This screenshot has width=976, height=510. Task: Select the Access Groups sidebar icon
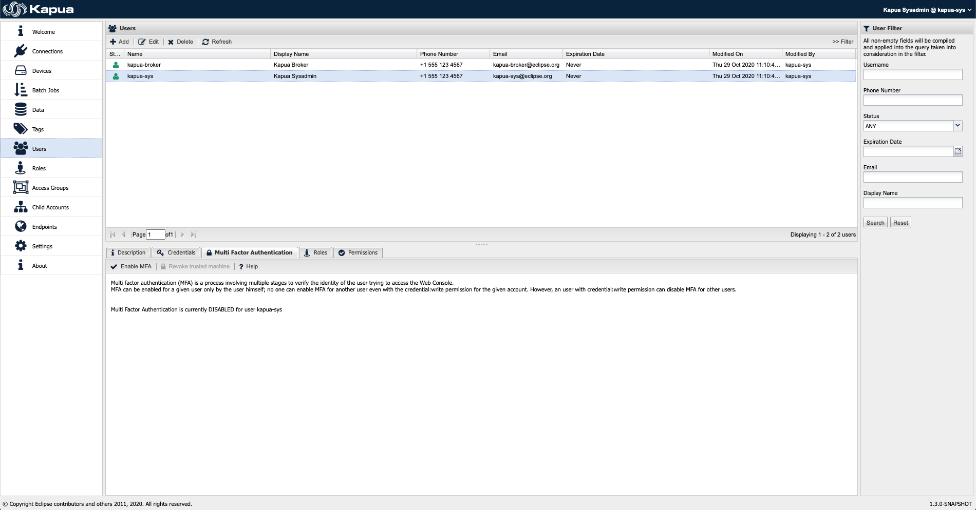(21, 187)
